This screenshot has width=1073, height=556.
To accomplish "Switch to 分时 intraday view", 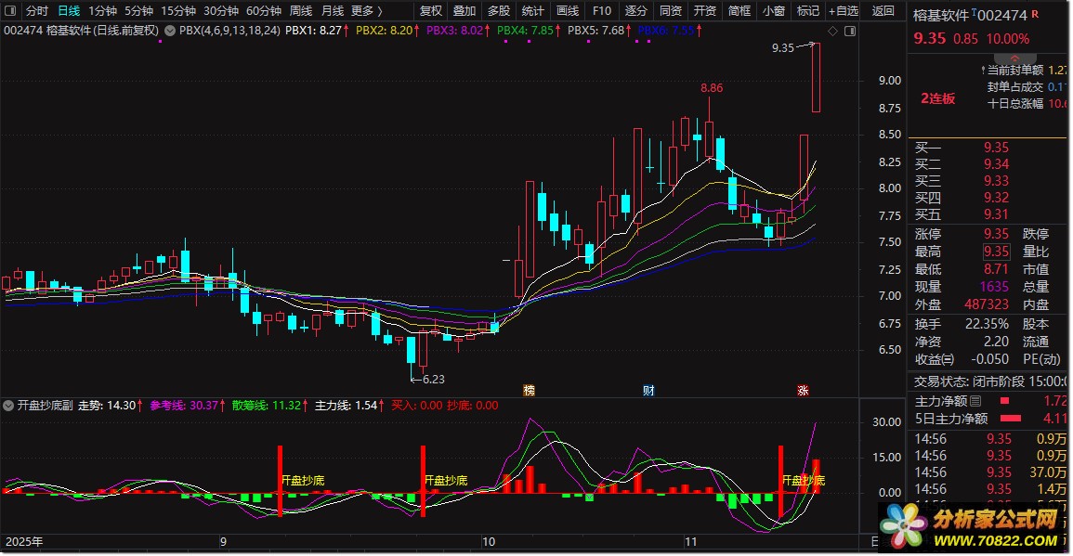I will [37, 11].
